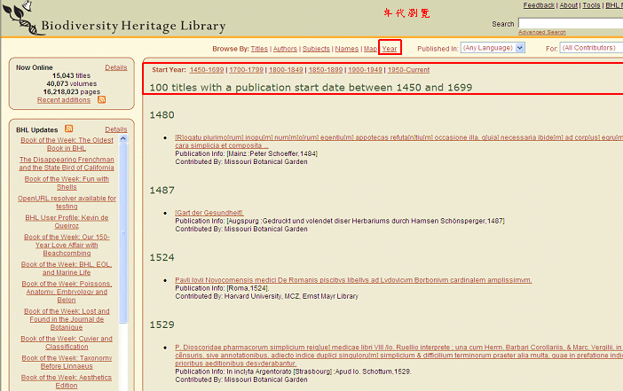Open 'Lost and Found in the Journal de Botanique'

[67, 319]
